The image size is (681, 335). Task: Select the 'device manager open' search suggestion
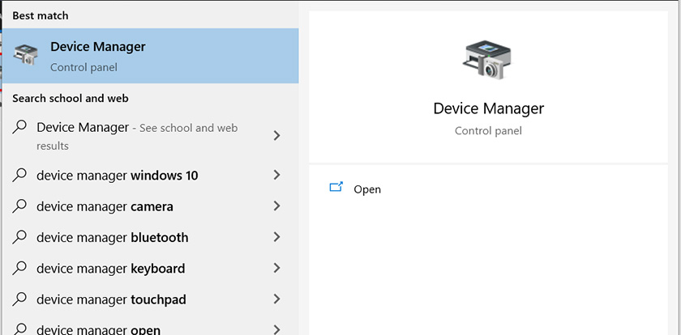tap(98, 329)
